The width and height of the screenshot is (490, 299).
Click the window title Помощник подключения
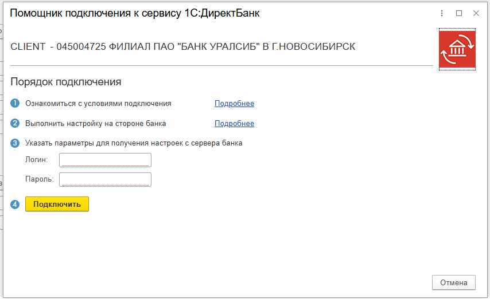(135, 13)
